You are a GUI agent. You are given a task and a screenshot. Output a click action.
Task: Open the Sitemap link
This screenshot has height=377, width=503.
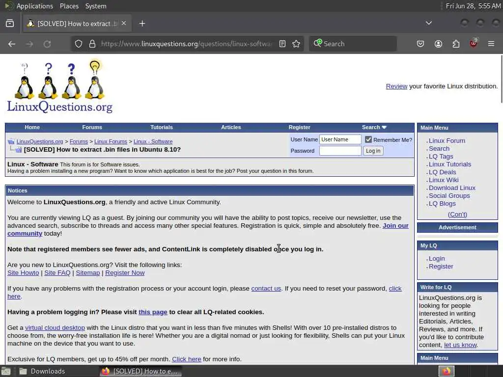(x=88, y=273)
